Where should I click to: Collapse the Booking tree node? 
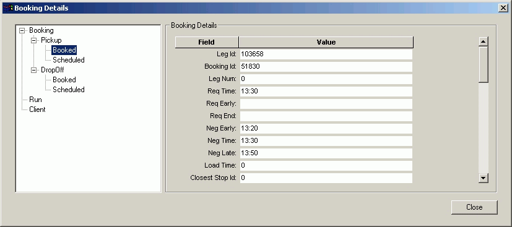pos(22,30)
